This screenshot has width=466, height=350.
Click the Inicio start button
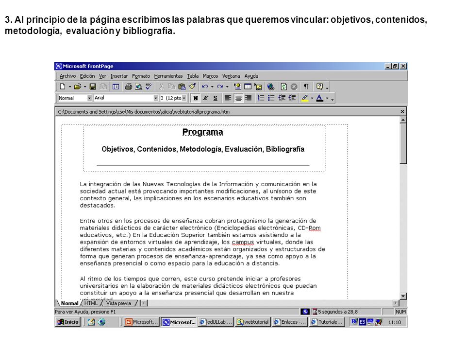point(68,322)
